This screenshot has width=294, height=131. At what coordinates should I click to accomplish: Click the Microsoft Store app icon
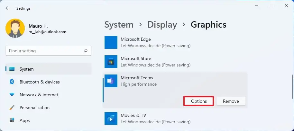(x=111, y=62)
